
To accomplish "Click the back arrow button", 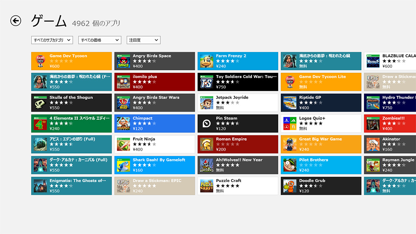I will coord(16,21).
